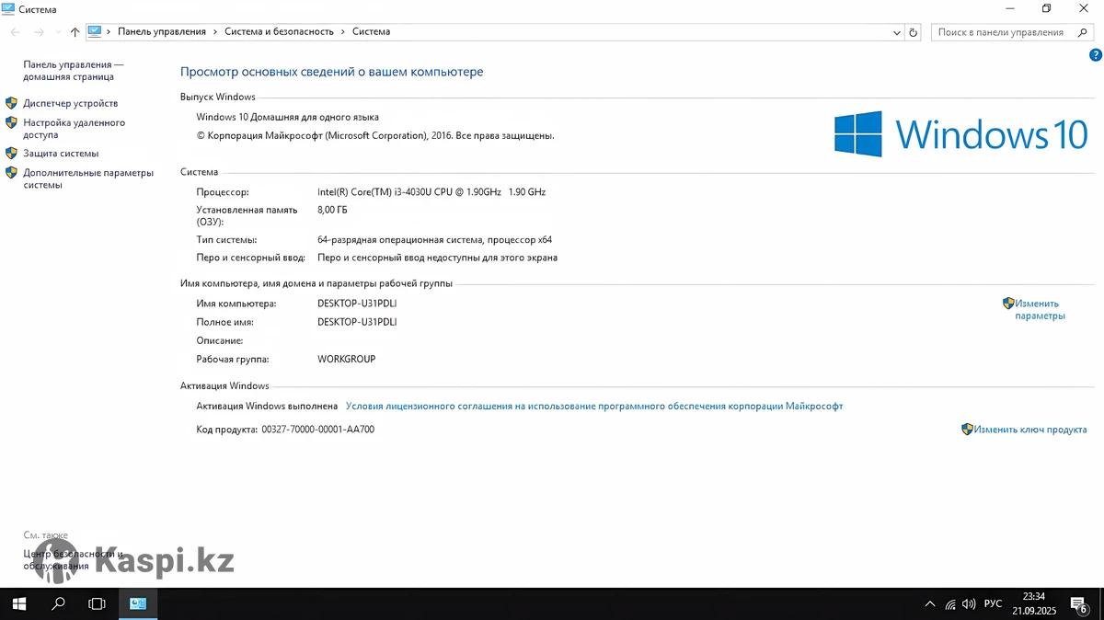Open taskbar search magnifier
This screenshot has width=1104, height=620.
[x=58, y=604]
